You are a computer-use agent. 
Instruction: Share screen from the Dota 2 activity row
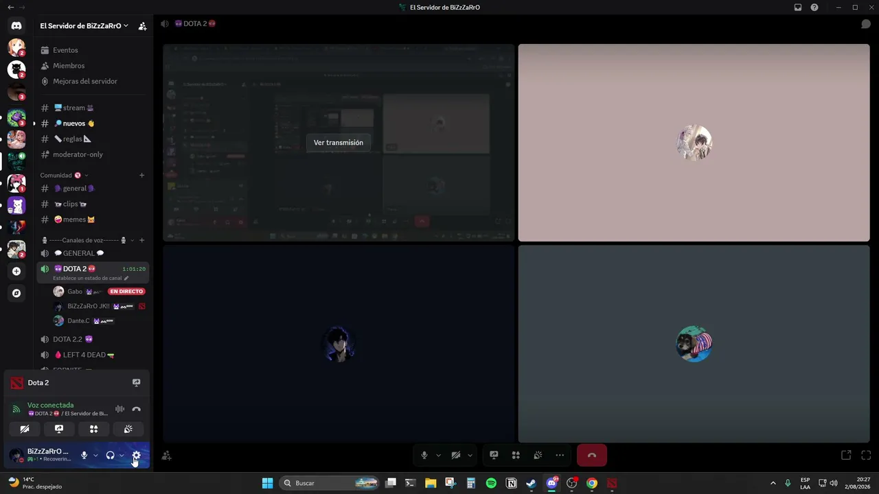(136, 383)
